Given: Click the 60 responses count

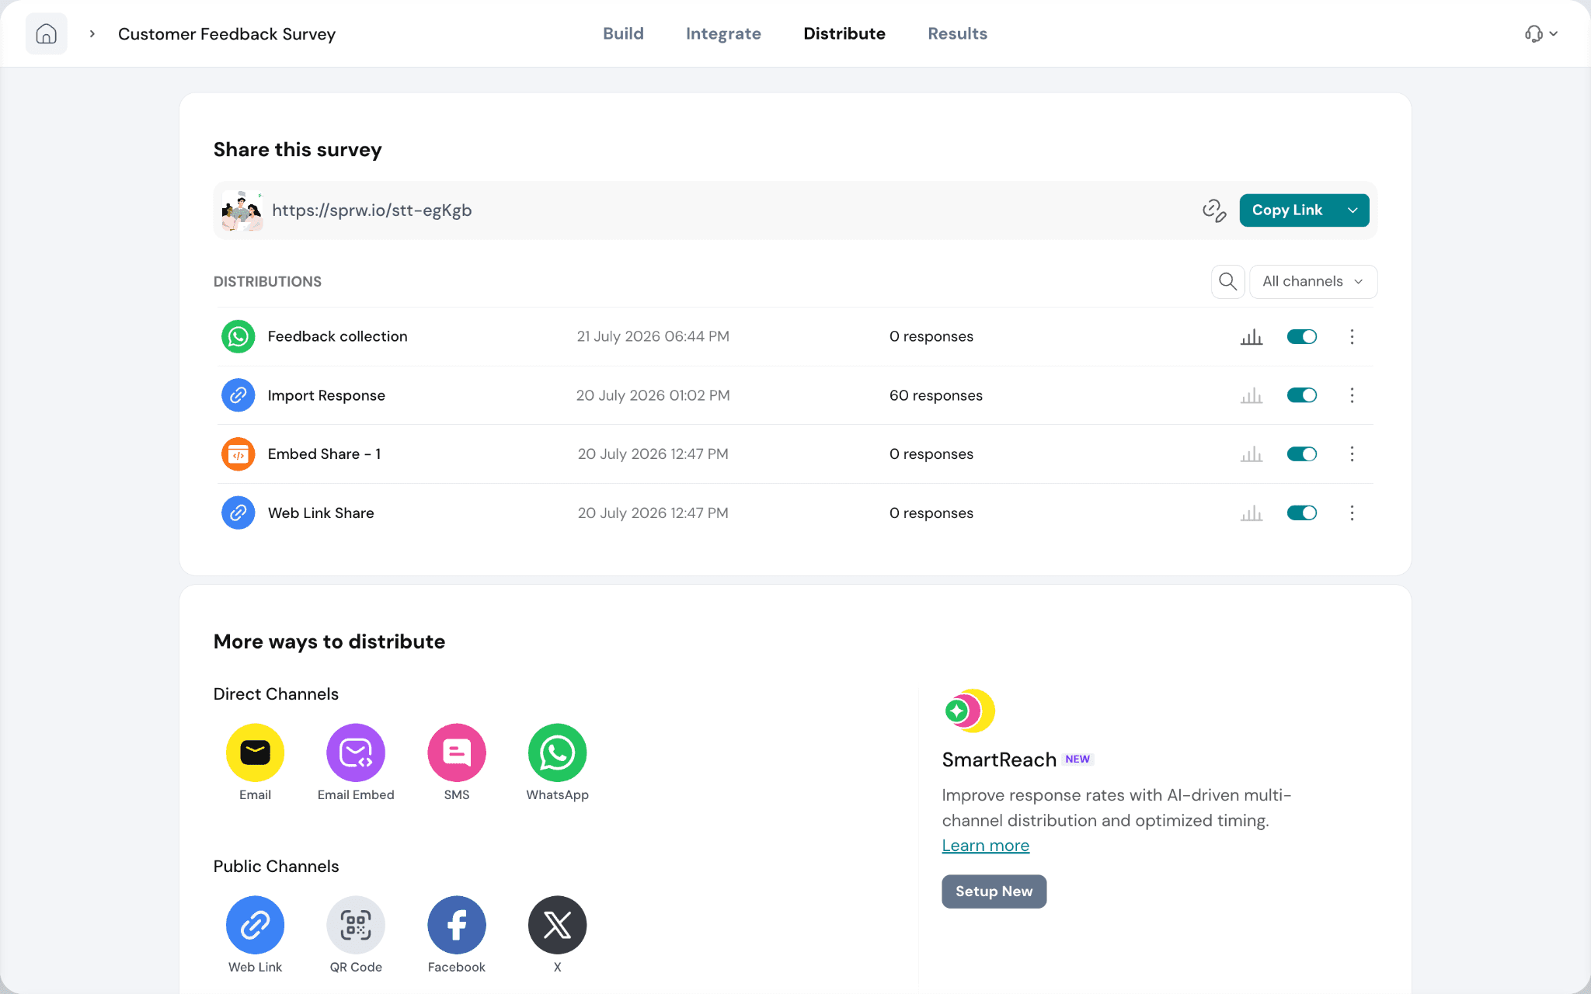Looking at the screenshot, I should tap(935, 395).
